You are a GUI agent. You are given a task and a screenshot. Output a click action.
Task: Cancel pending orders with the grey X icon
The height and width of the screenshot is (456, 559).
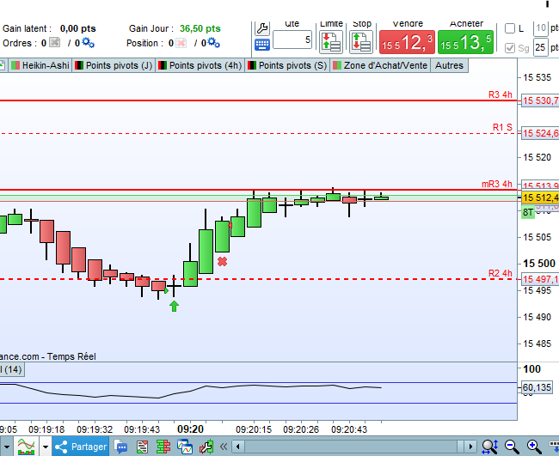54,43
